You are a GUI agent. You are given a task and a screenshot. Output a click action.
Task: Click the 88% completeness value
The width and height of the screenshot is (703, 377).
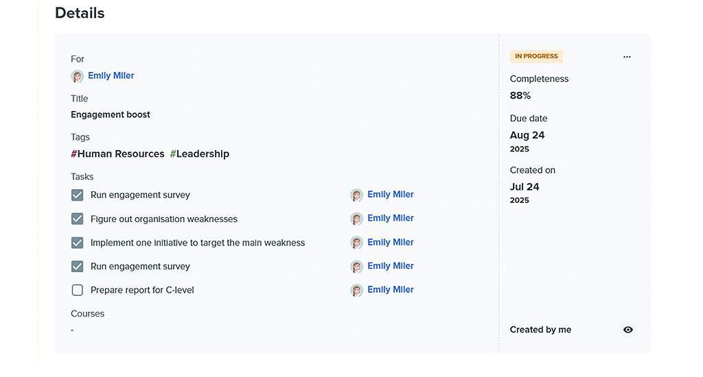[520, 95]
